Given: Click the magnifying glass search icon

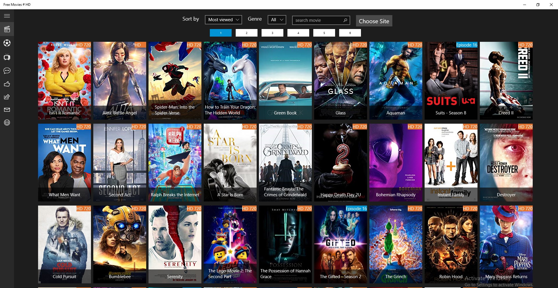Looking at the screenshot, I should pyautogui.click(x=345, y=20).
